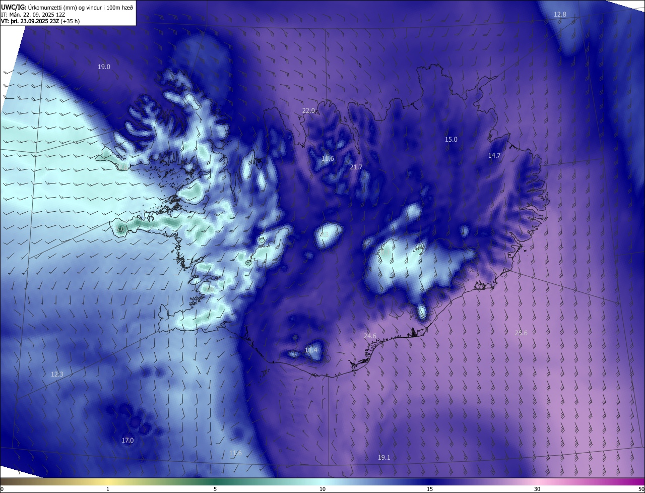
Task: Click colorbar tick label 0
Action: click(2, 489)
